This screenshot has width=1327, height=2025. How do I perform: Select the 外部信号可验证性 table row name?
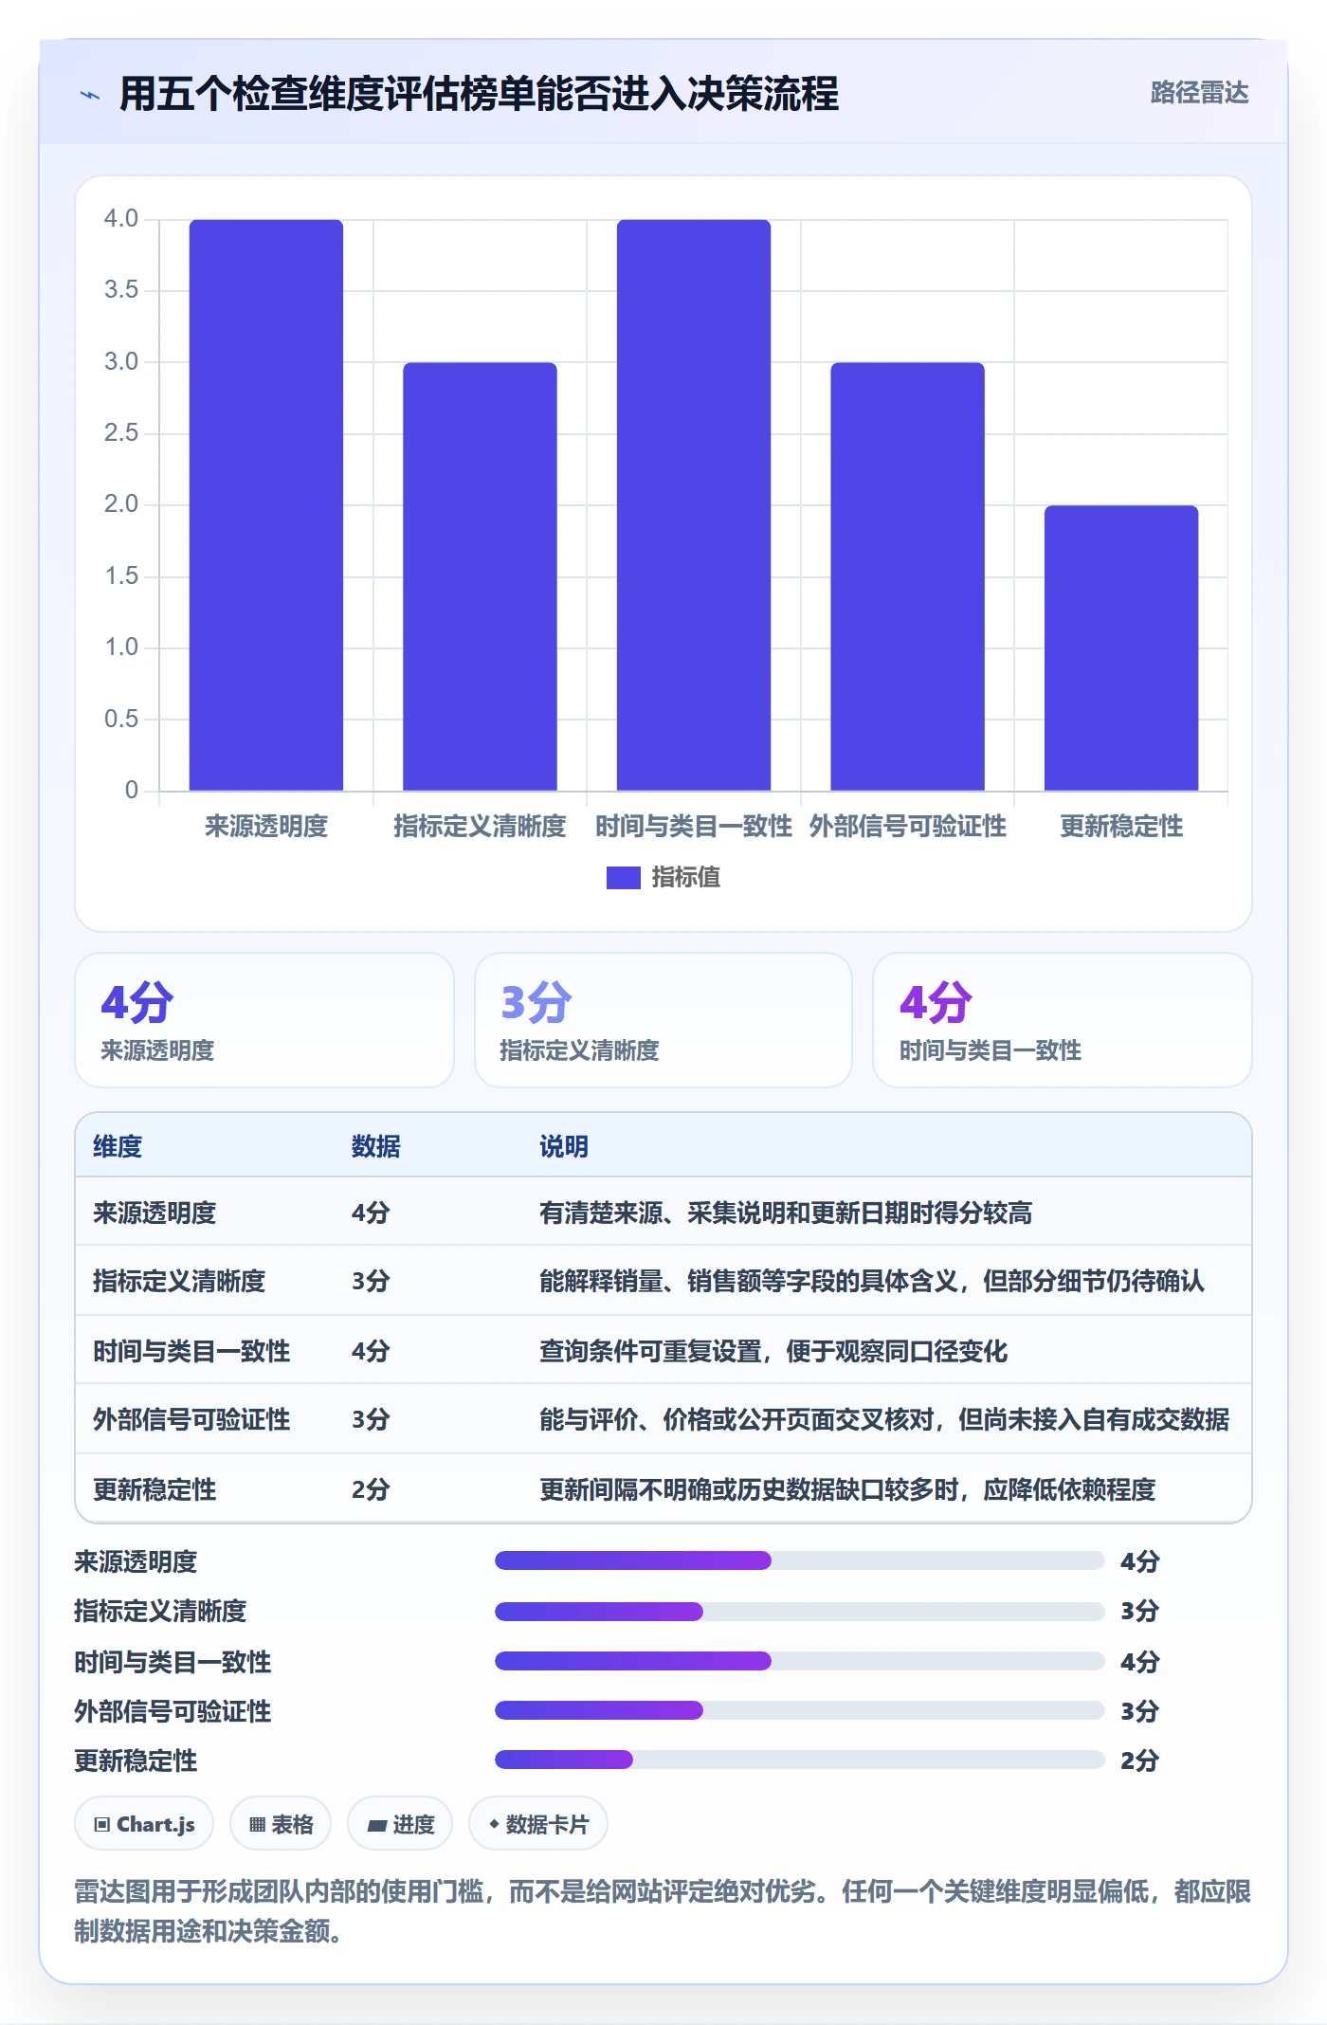click(x=191, y=1420)
